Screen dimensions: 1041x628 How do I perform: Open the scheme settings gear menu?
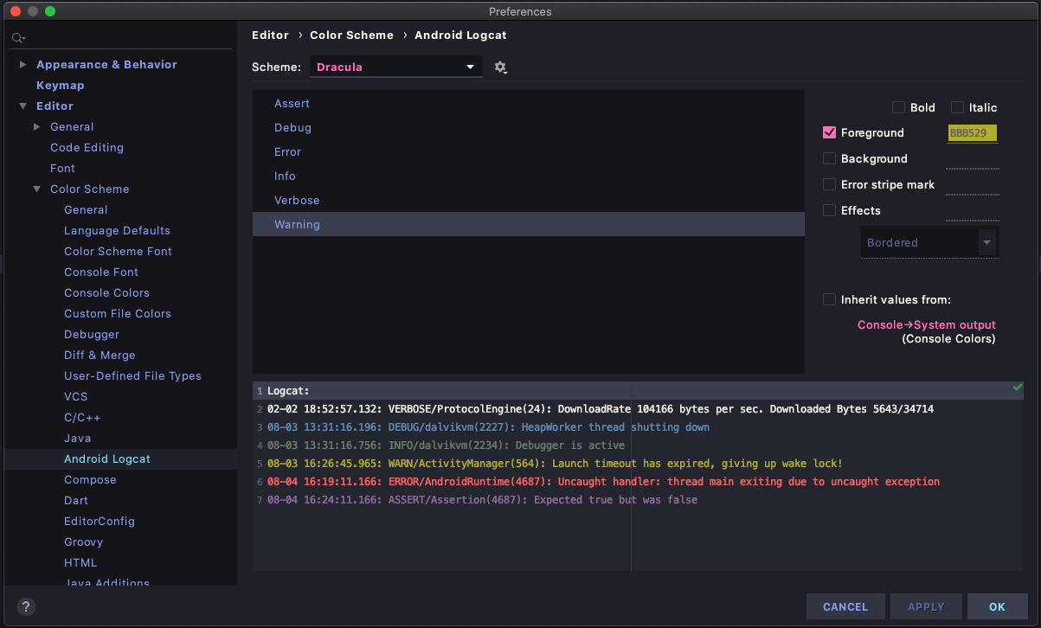pyautogui.click(x=500, y=67)
